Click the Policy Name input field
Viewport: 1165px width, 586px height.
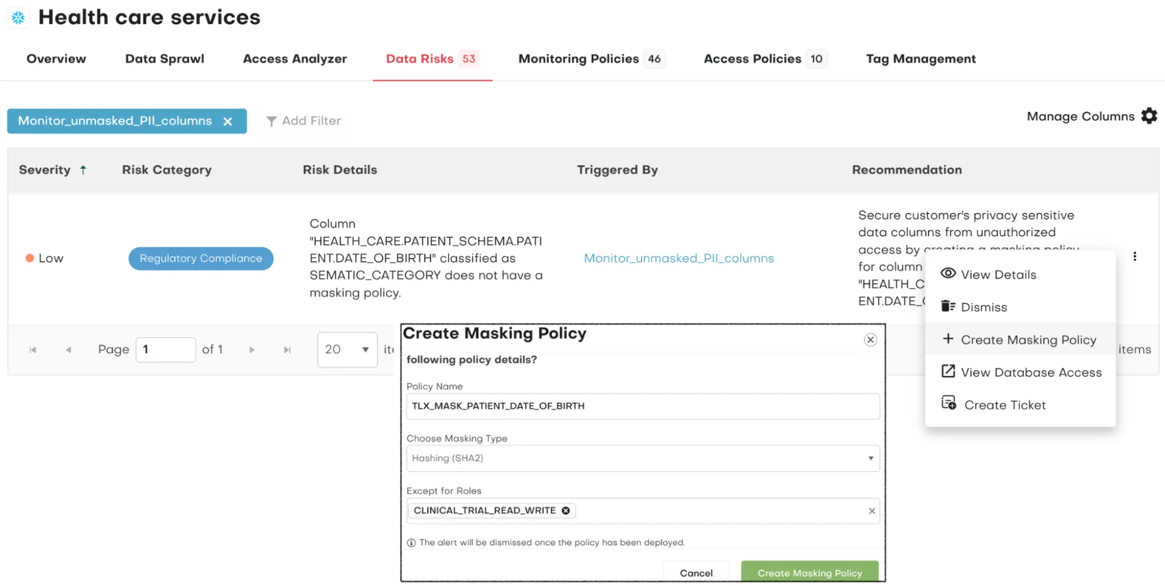[643, 406]
